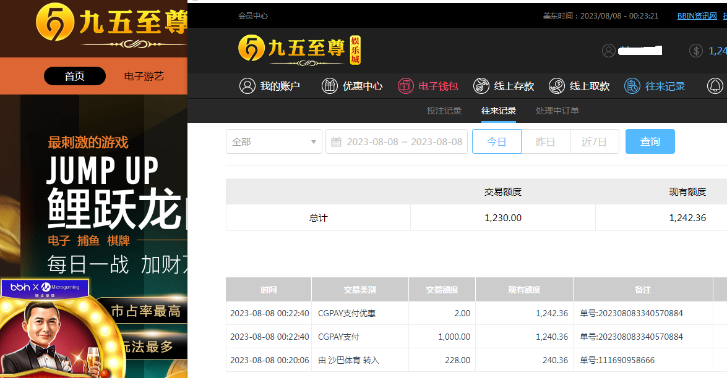Click the 备注 column header
The height and width of the screenshot is (378, 727).
643,290
